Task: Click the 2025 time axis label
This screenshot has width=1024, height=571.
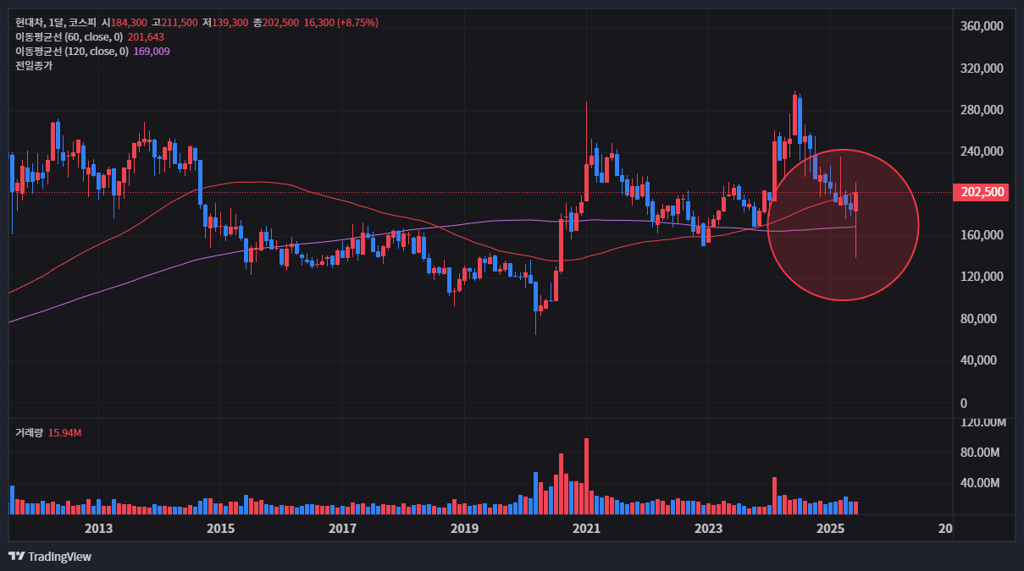Action: pos(831,529)
